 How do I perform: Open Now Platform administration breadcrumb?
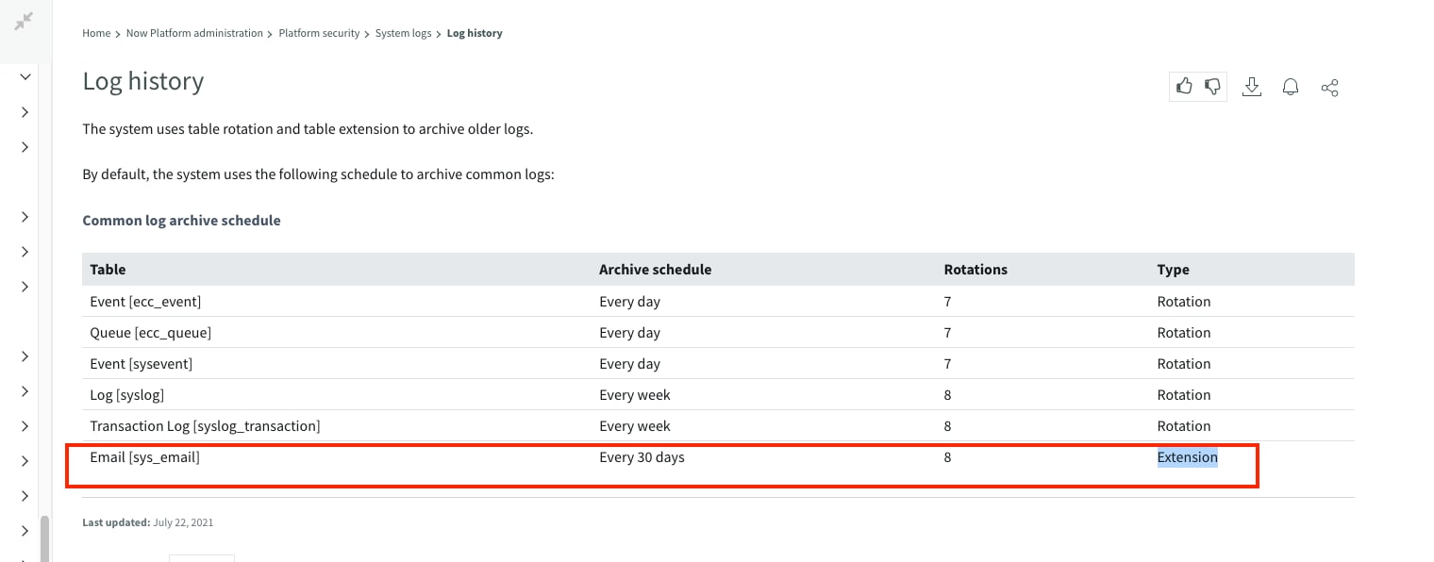click(x=194, y=33)
